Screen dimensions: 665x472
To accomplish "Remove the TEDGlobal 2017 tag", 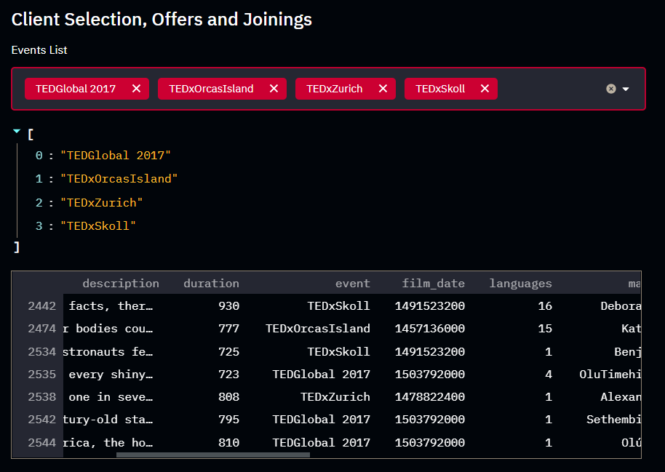I will 136,89.
